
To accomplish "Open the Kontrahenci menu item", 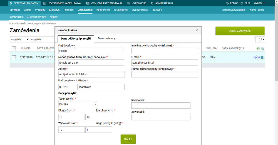I will (x=103, y=10).
